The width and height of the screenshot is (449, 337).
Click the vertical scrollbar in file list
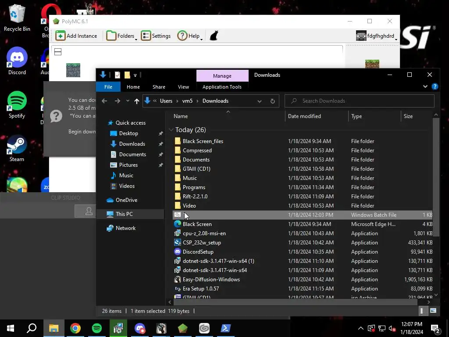click(436, 178)
